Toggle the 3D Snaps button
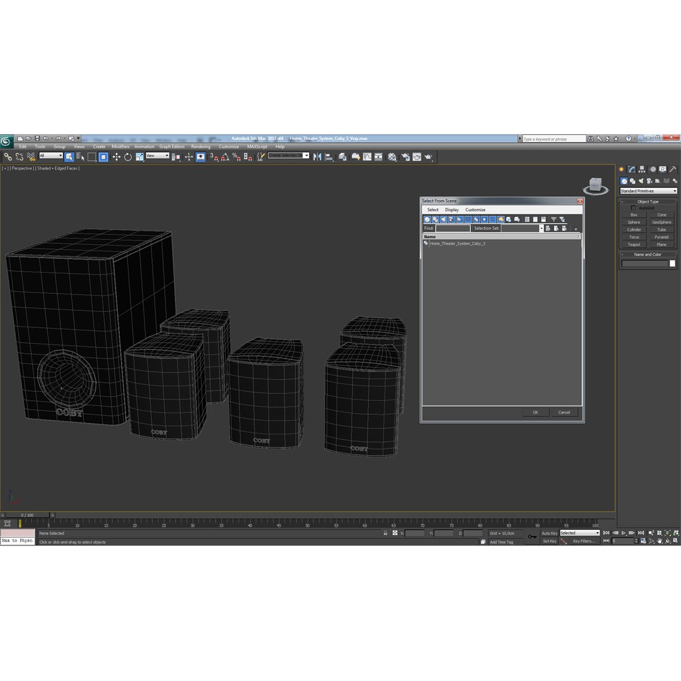The height and width of the screenshot is (681, 681). click(x=214, y=157)
